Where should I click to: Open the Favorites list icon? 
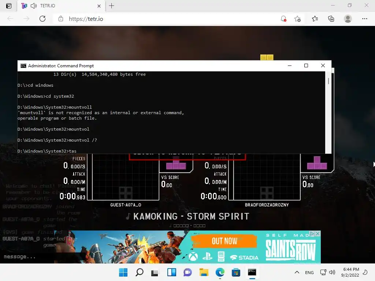point(315,19)
